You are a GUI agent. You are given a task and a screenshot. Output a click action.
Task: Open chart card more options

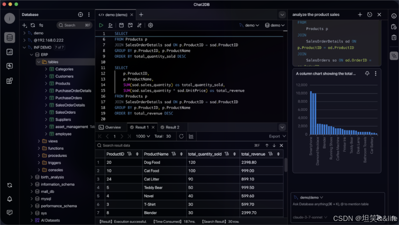[376, 74]
